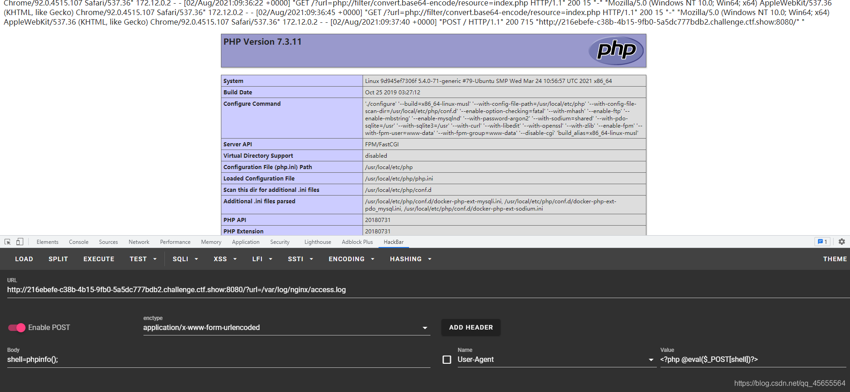This screenshot has width=850, height=392.
Task: Click the 'Additional .ini files parsed' label
Action: [259, 201]
